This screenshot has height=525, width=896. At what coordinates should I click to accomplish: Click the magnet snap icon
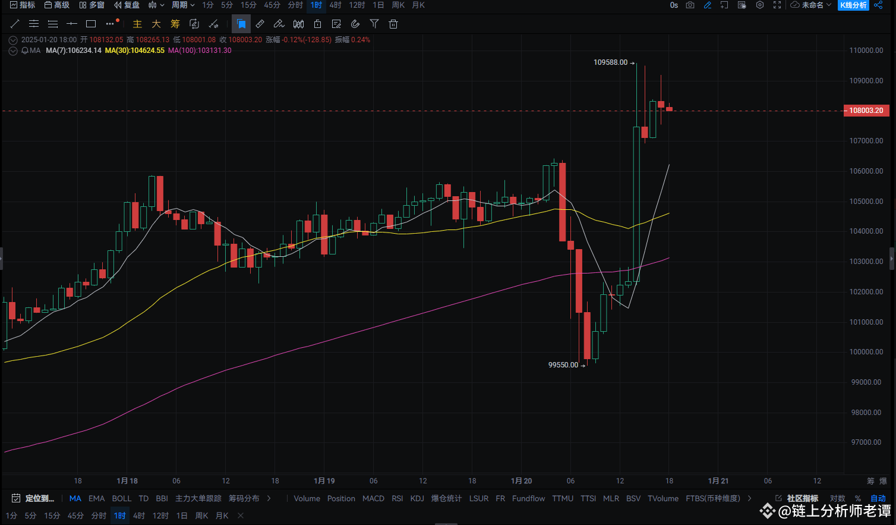point(355,24)
